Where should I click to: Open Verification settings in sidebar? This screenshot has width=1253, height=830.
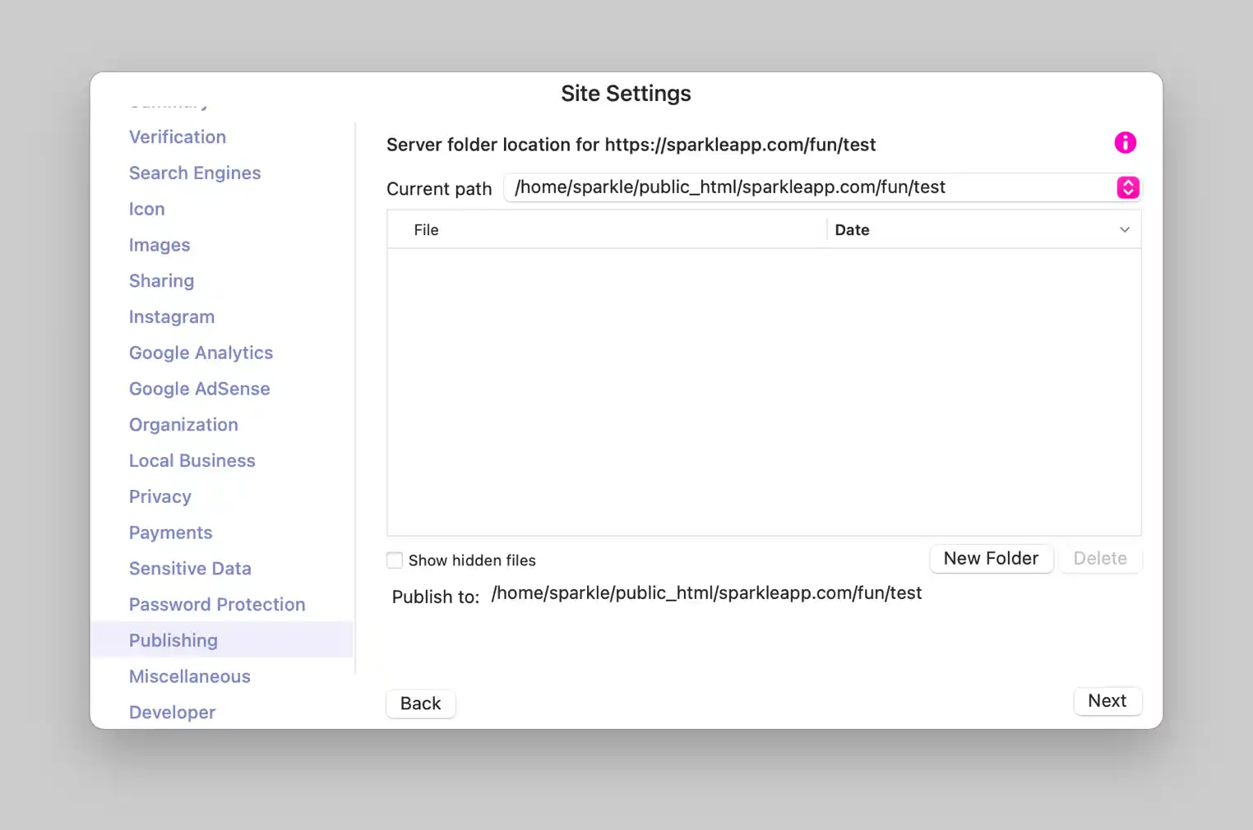178,137
